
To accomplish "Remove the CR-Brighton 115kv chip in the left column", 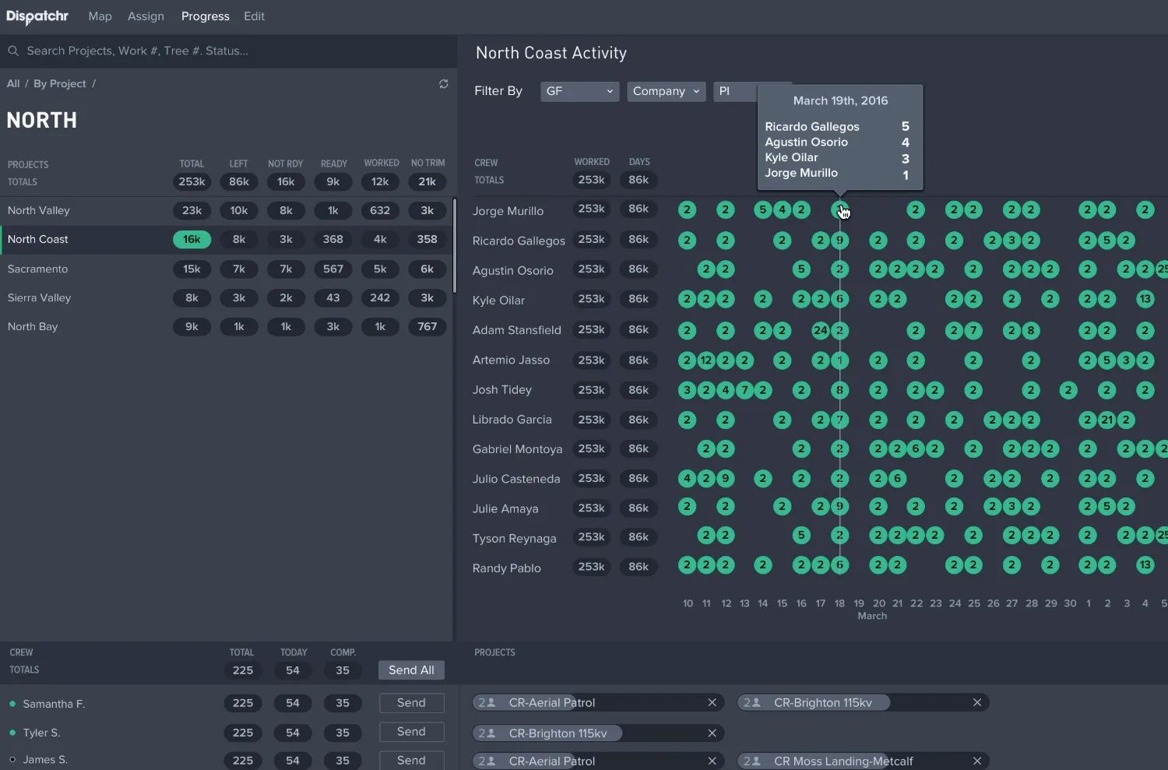I will click(x=712, y=733).
